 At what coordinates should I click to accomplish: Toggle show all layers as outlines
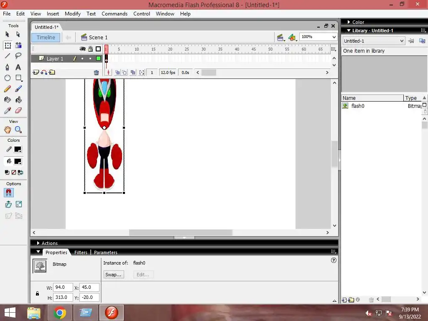pos(98,49)
